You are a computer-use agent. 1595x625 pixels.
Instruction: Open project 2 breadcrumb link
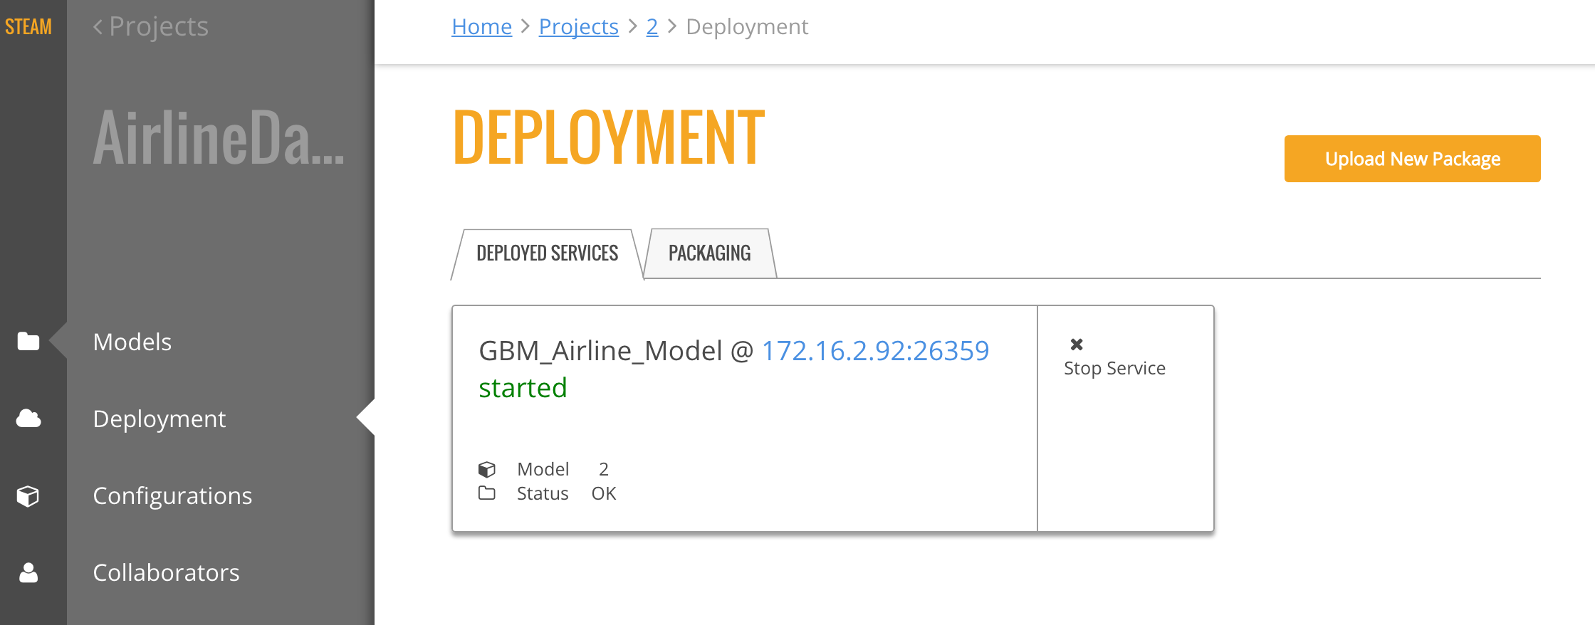[652, 26]
